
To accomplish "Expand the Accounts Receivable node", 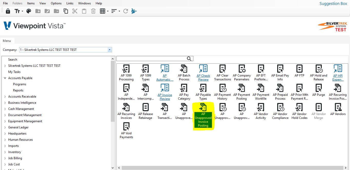I will pyautogui.click(x=5, y=97).
